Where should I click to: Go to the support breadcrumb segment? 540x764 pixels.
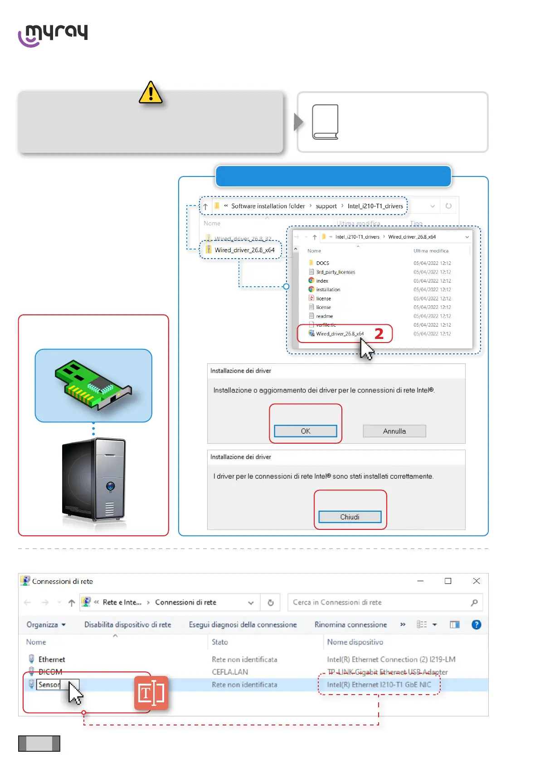pos(326,206)
